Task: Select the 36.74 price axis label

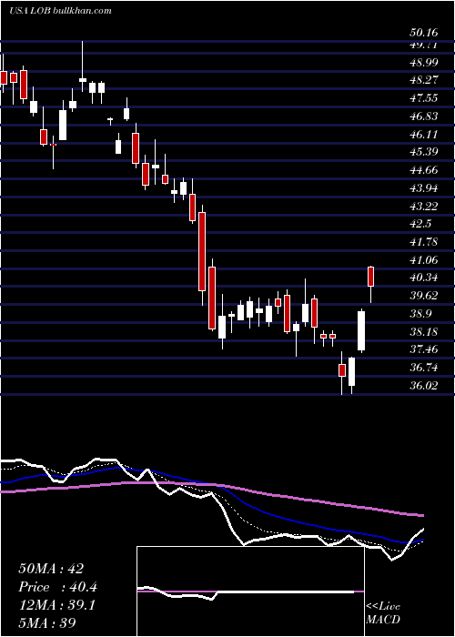Action: tap(424, 368)
